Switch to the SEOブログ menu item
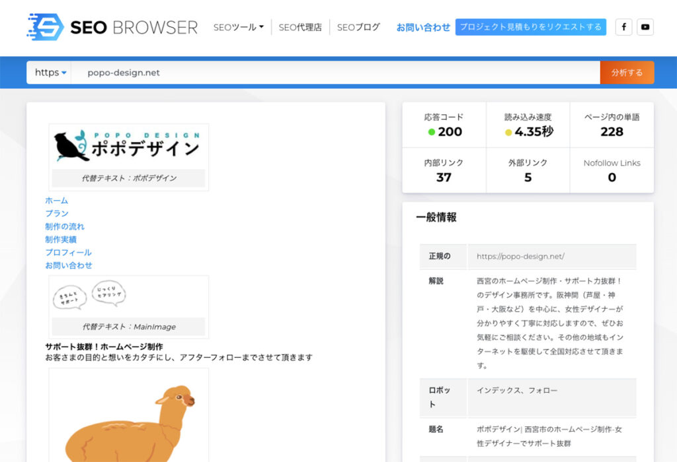677x462 pixels. [x=358, y=27]
